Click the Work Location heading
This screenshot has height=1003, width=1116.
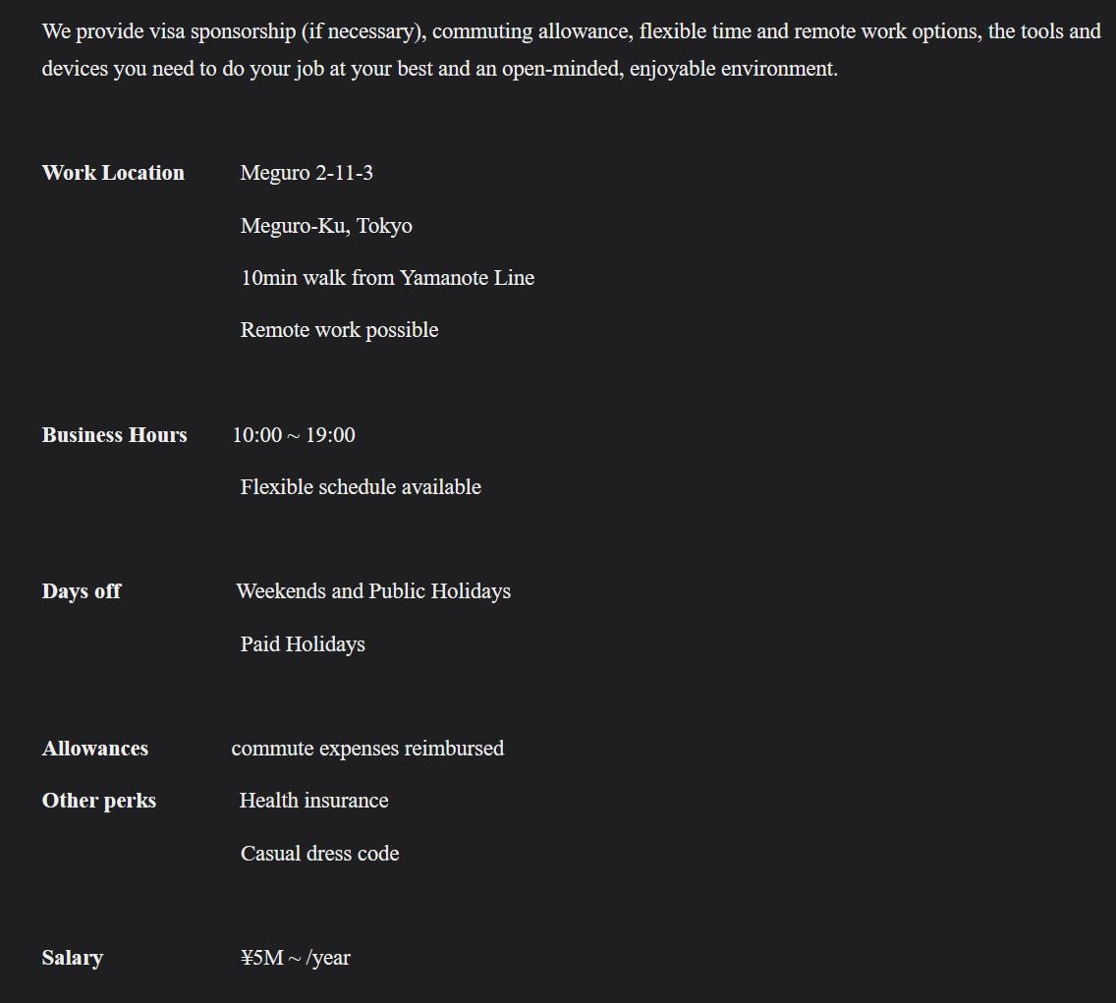click(113, 173)
